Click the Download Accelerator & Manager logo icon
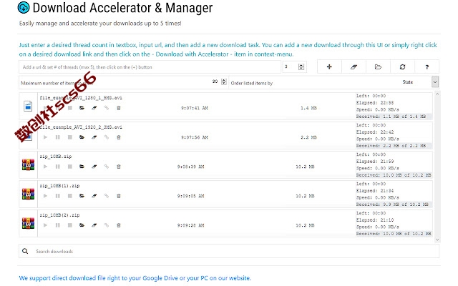Viewport: 458px width, 286px height. click(x=24, y=8)
